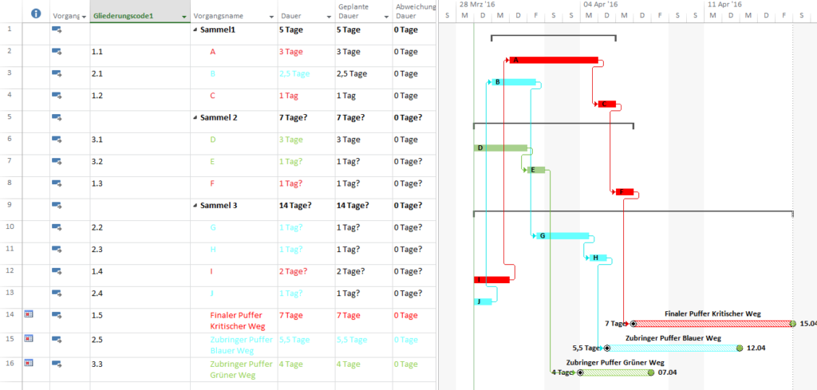Viewport: 817px width, 390px height.
Task: Open the Gliederungscode1 column dropdown arrow
Action: pos(184,18)
